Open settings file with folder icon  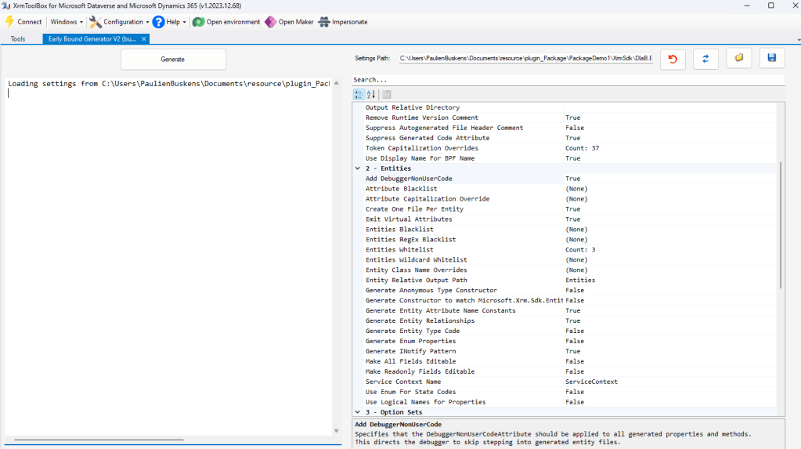(738, 59)
